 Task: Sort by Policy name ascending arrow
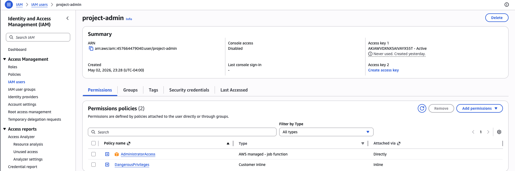click(x=228, y=143)
